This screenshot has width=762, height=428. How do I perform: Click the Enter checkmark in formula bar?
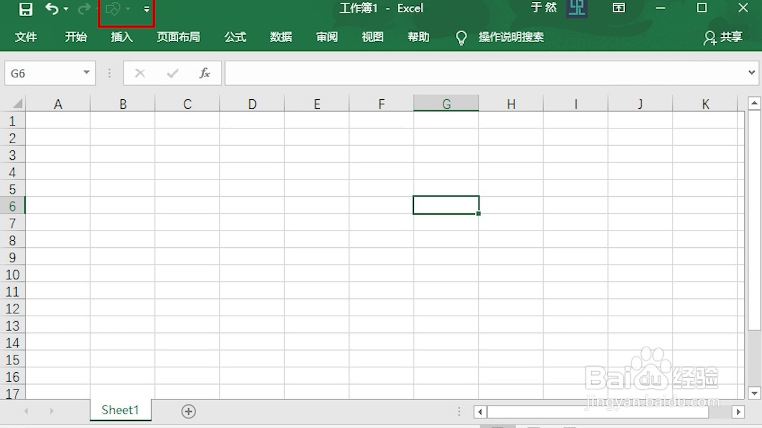coord(172,73)
